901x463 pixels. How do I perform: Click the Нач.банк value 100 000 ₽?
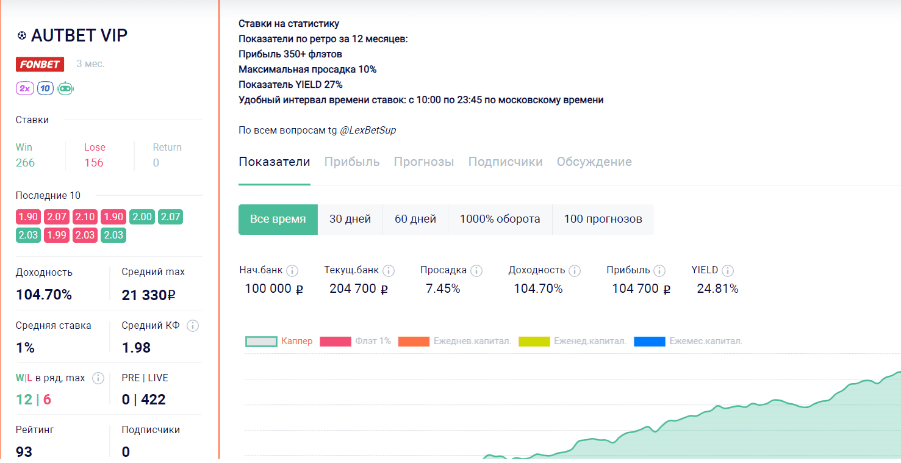click(x=274, y=289)
